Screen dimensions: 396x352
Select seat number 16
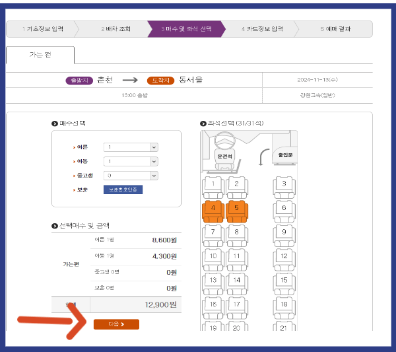[213, 308]
